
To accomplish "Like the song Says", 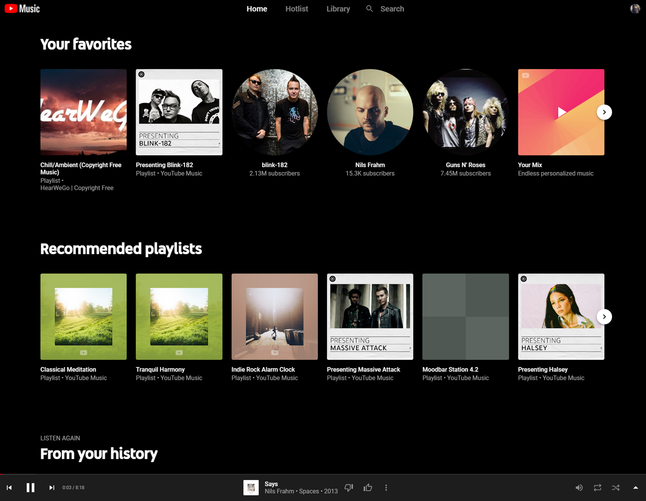I will (367, 488).
